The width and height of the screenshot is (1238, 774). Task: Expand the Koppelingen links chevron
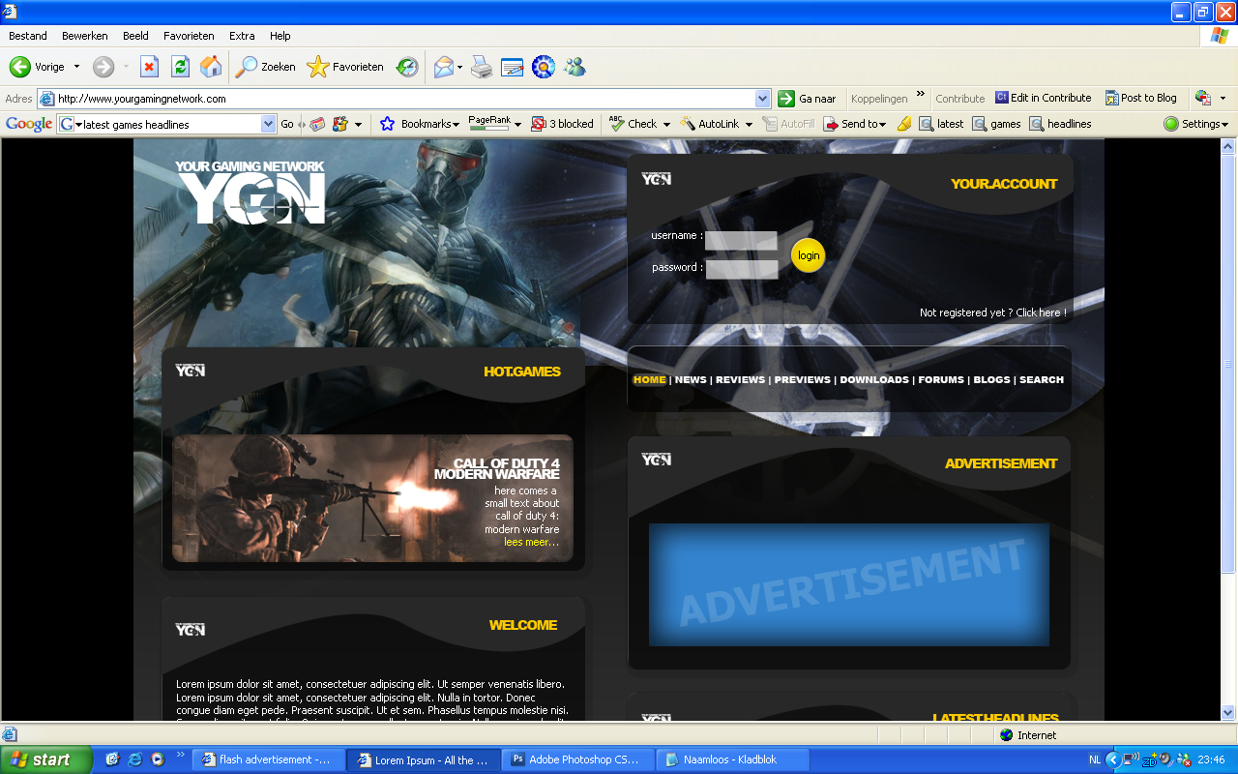click(x=921, y=95)
